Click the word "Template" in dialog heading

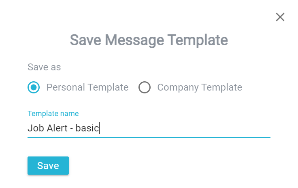pyautogui.click(x=198, y=40)
